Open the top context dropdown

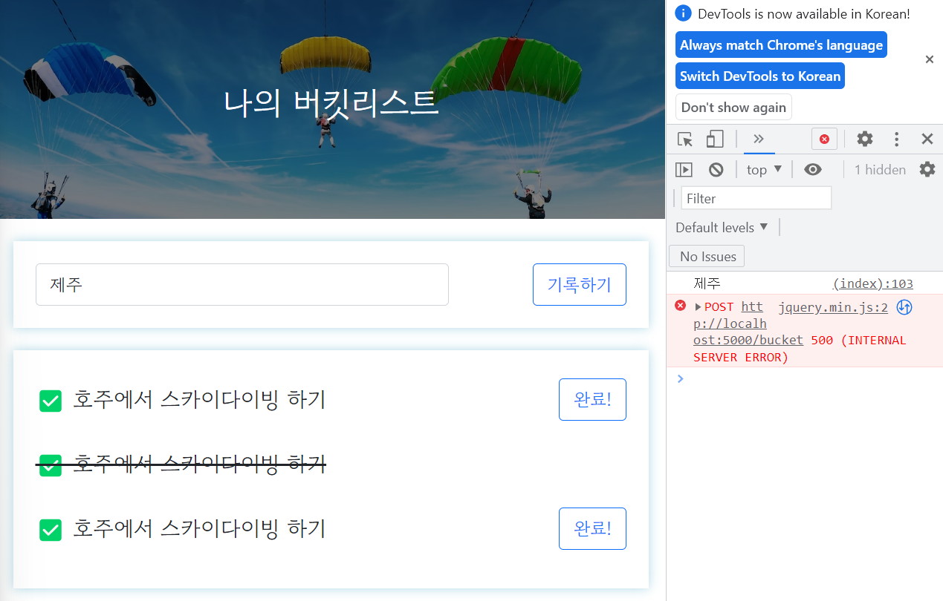765,170
